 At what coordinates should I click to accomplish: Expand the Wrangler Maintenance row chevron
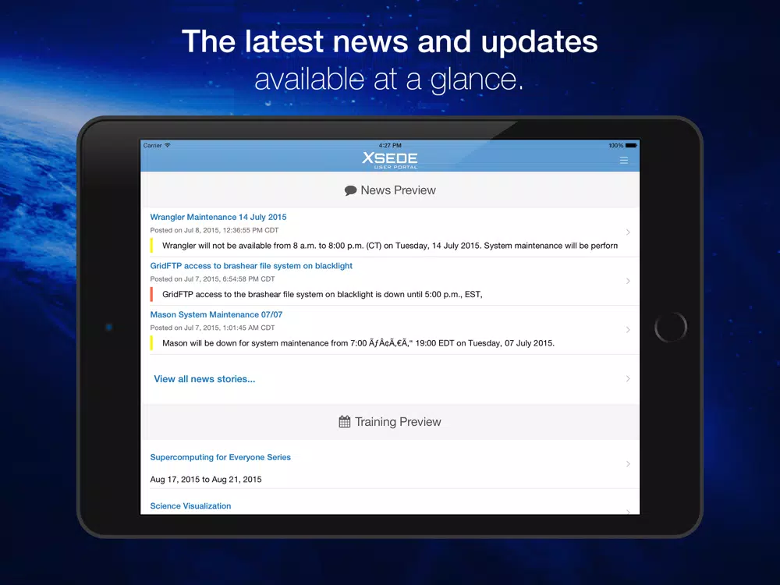tap(628, 232)
